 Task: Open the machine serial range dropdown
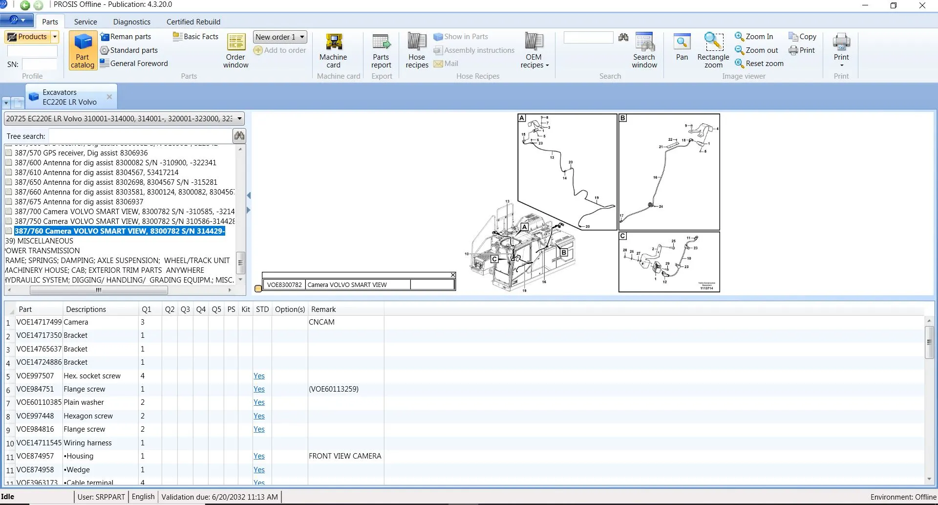click(239, 119)
